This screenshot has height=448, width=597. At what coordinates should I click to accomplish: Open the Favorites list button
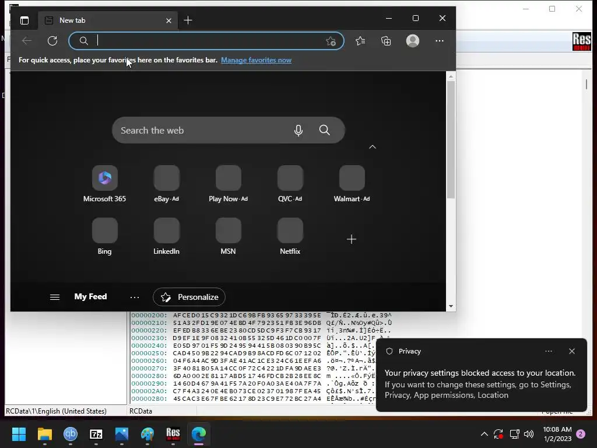360,41
